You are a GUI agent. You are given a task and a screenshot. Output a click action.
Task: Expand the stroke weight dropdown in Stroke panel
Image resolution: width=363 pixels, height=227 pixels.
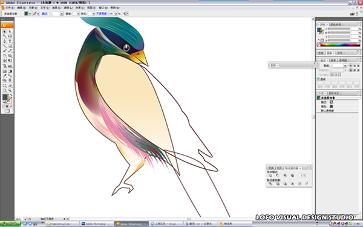click(345, 65)
